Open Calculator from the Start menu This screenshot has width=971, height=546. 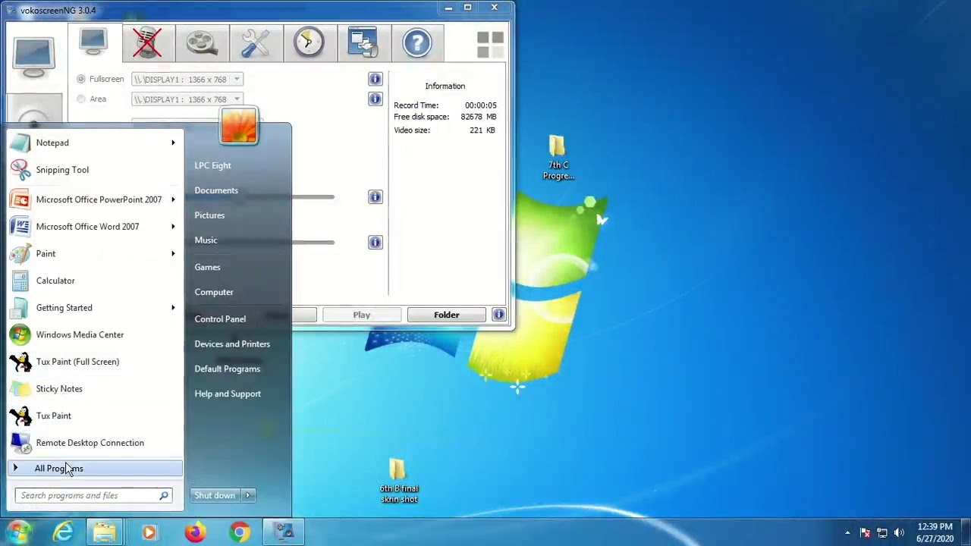95,281
